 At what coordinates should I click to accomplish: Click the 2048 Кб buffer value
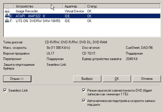point(132,59)
